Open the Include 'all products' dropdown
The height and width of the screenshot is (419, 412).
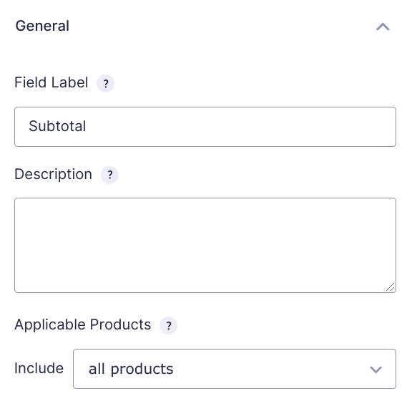(235, 369)
